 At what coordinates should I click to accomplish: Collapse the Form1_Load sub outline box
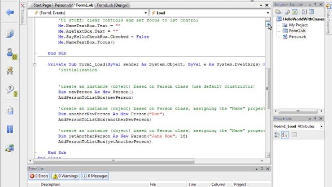[x=35, y=64]
